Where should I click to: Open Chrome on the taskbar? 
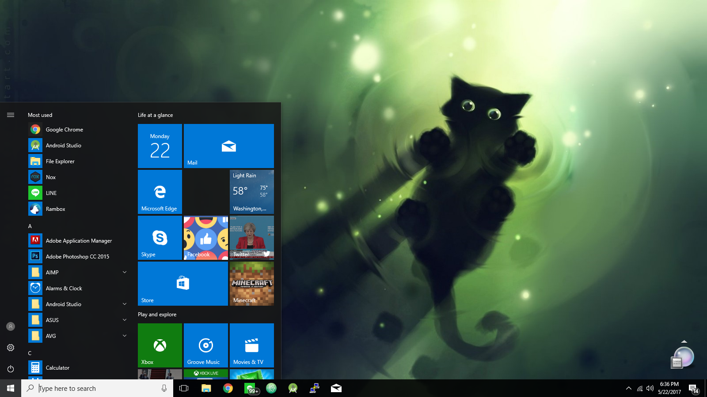click(x=228, y=388)
